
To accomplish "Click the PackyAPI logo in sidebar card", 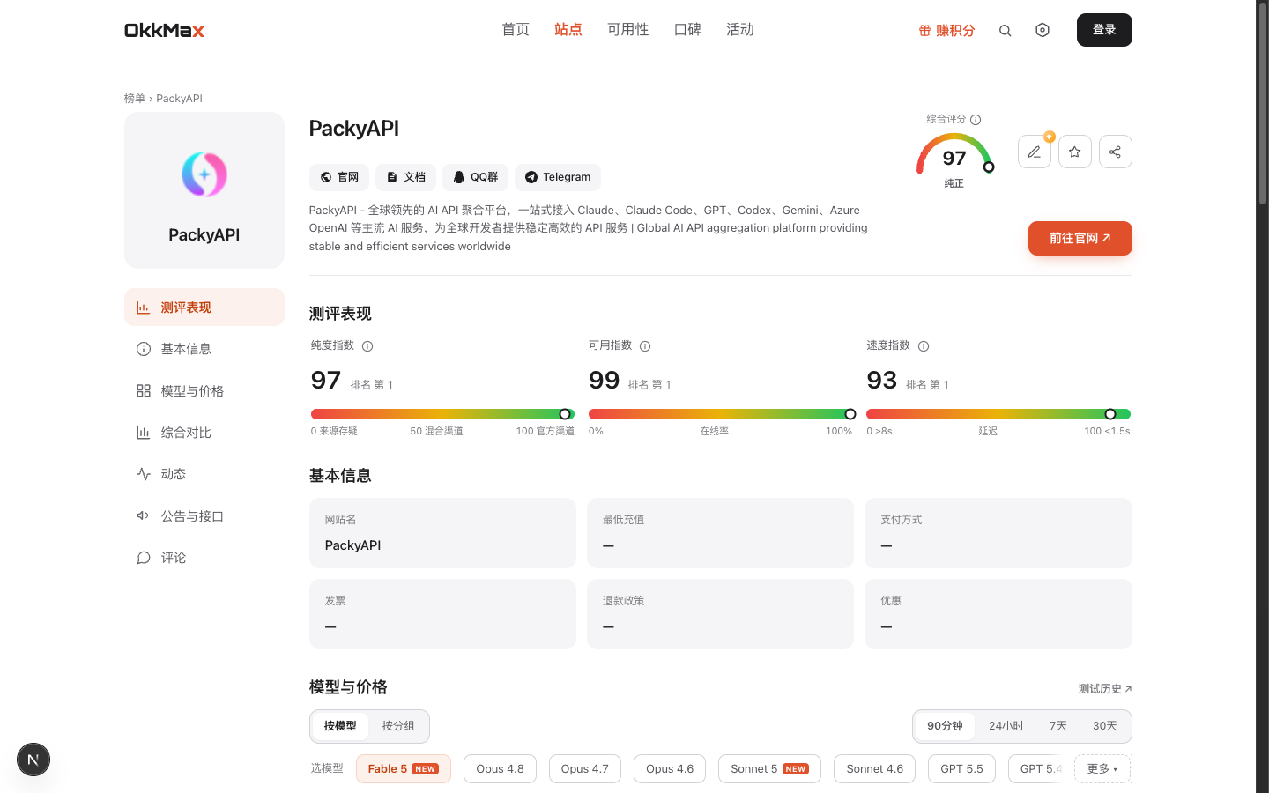I will 204,174.
